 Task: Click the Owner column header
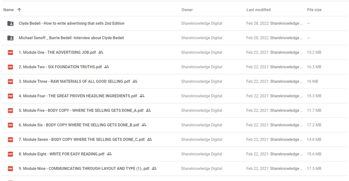187,10
